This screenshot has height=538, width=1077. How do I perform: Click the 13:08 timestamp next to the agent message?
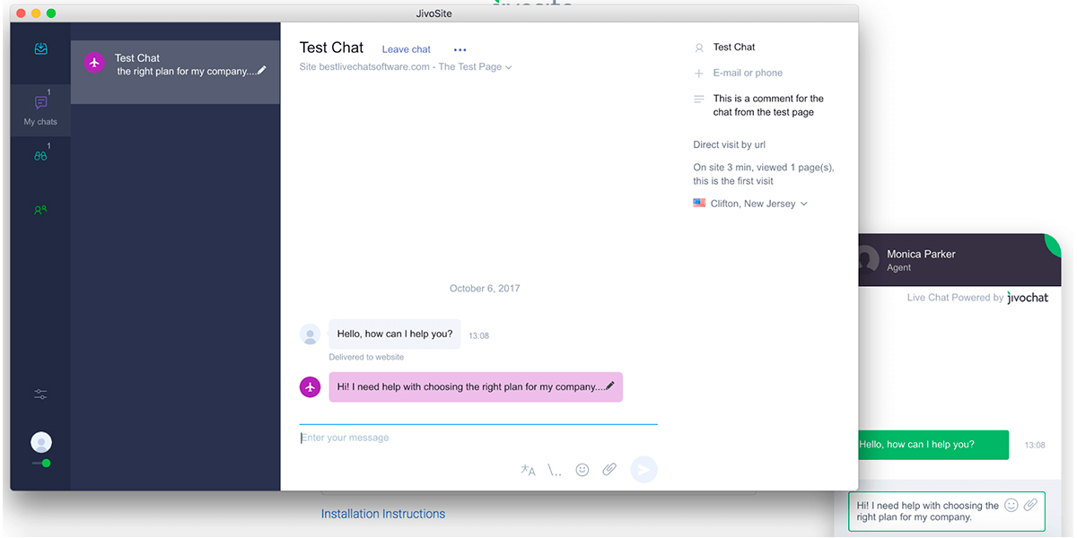[x=479, y=336]
